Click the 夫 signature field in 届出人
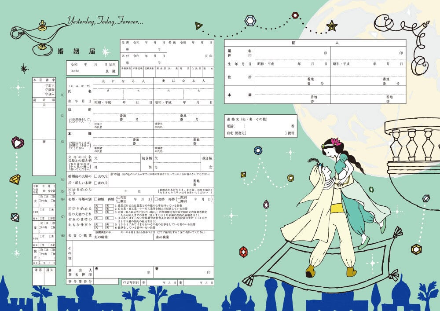 (x=123, y=272)
